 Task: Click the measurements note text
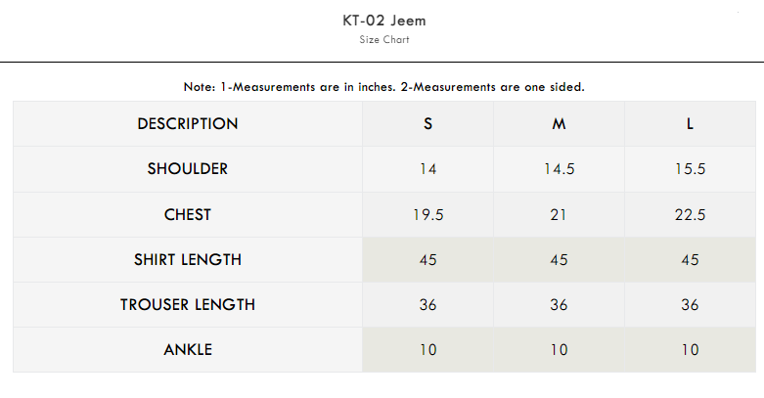click(x=383, y=87)
